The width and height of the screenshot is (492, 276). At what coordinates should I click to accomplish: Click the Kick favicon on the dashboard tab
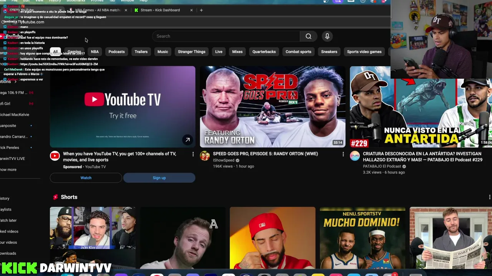coord(136,10)
